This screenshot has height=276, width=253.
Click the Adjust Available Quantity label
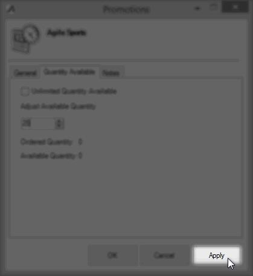click(x=58, y=106)
